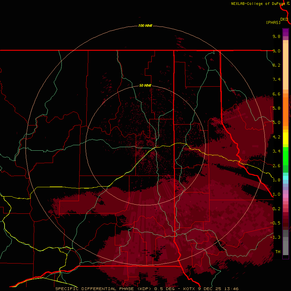Click the 5.8 scale value
This screenshot has height=291, width=291.
[x=276, y=108]
